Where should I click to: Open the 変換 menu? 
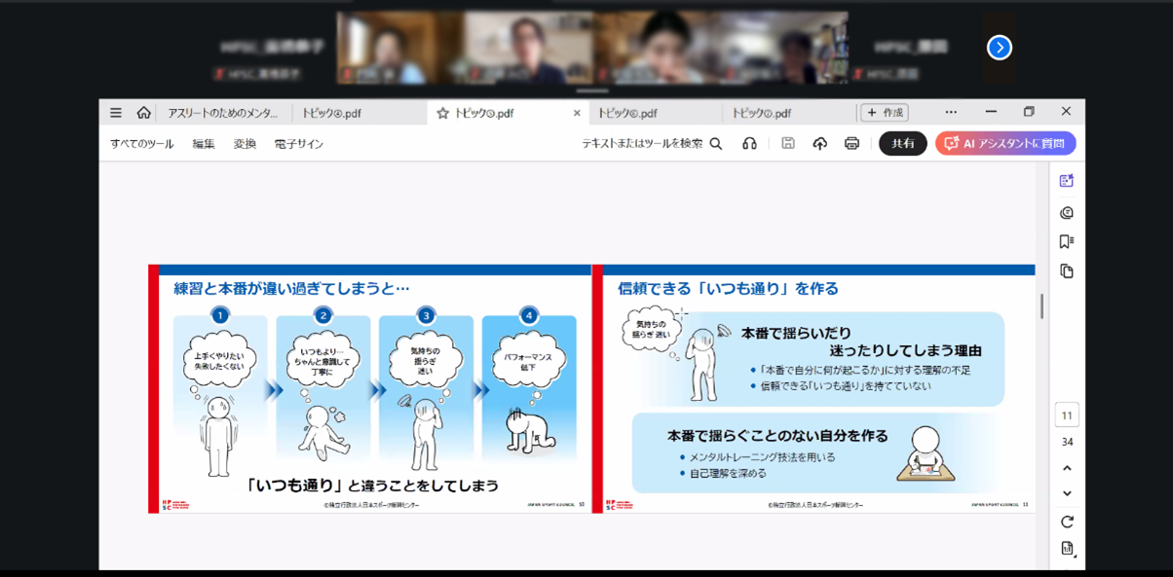tap(245, 144)
